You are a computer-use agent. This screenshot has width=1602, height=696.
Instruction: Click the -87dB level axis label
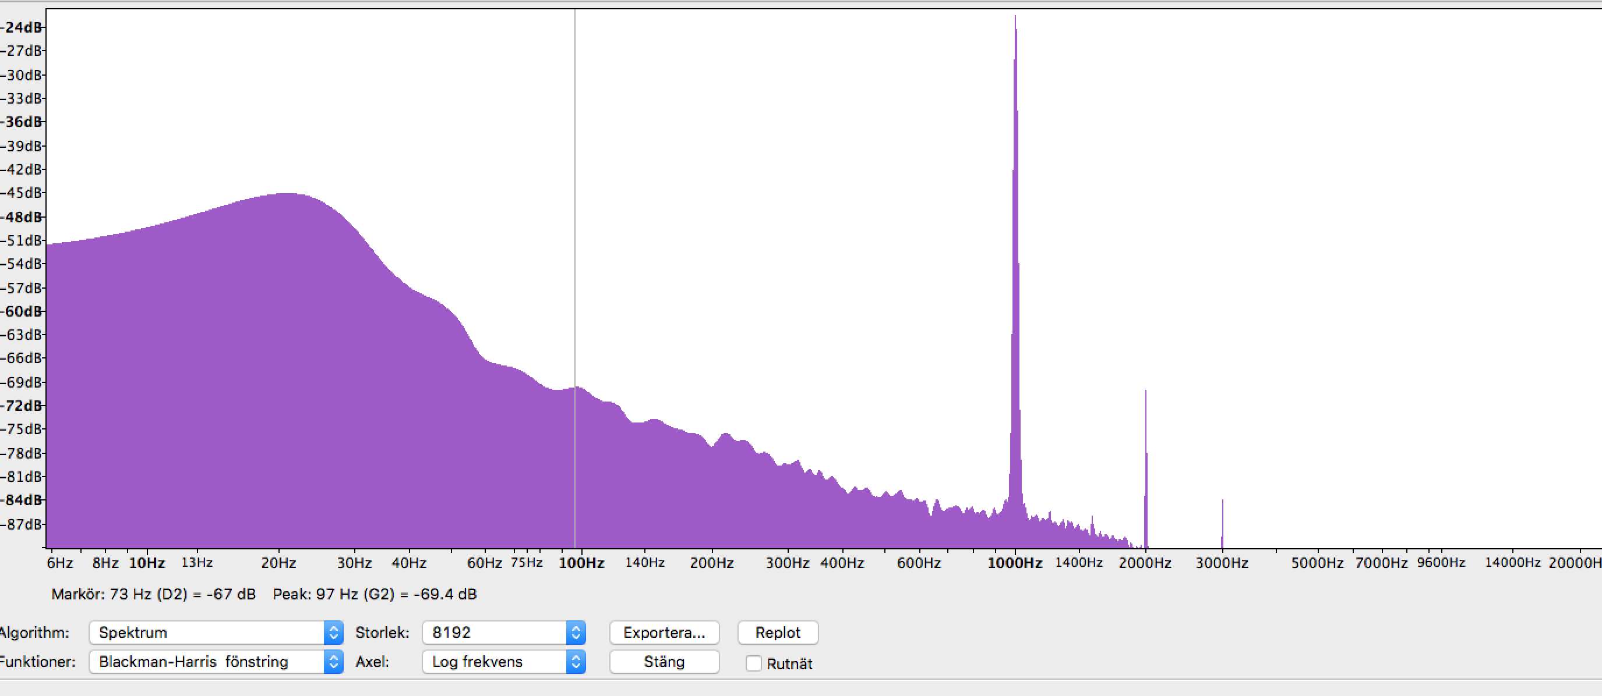click(x=21, y=524)
